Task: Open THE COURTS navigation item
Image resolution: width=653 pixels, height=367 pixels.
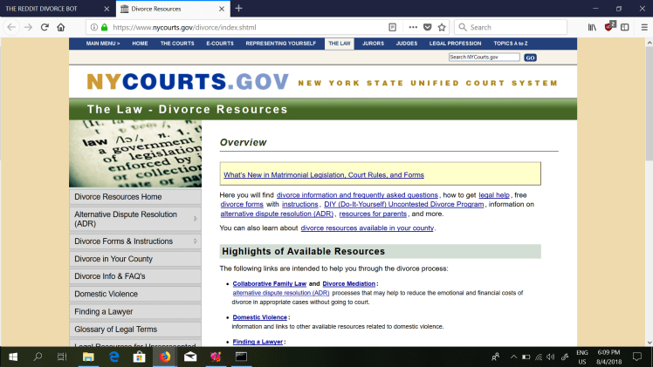Action: pos(177,44)
